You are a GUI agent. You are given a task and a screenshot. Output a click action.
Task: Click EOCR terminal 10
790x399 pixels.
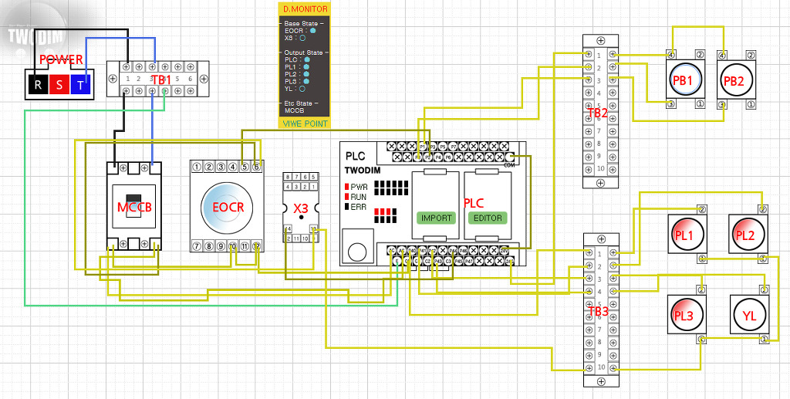232,246
